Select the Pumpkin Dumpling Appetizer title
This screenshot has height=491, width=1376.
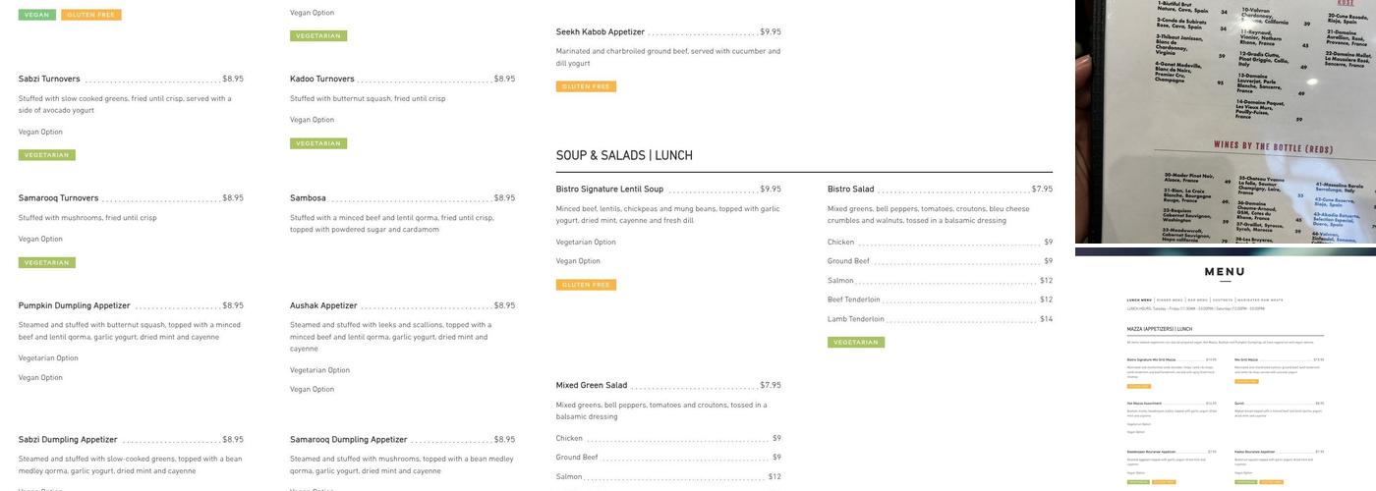coord(75,305)
